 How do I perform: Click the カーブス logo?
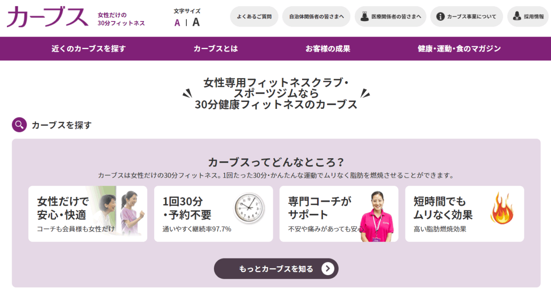[47, 17]
